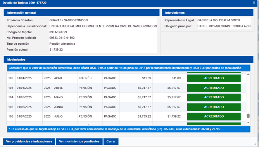Click the movements table scroll-down arrow
The width and height of the screenshot is (259, 147).
tap(248, 123)
